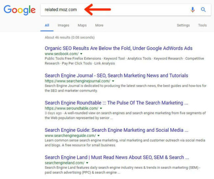Screen dimensions: 214x179
Task: Open search Tools
Action: pos(202,25)
